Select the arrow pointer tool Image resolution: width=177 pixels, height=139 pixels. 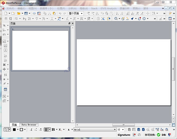click(x=6, y=130)
